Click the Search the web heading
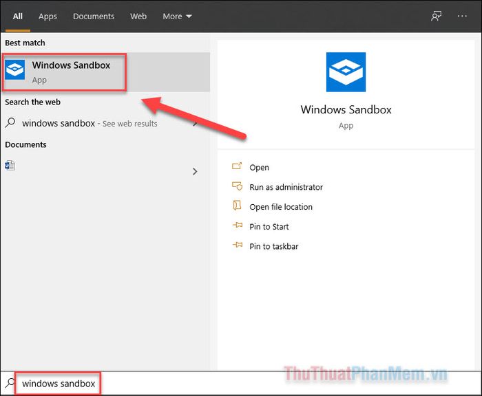The height and width of the screenshot is (396, 482). pos(32,102)
